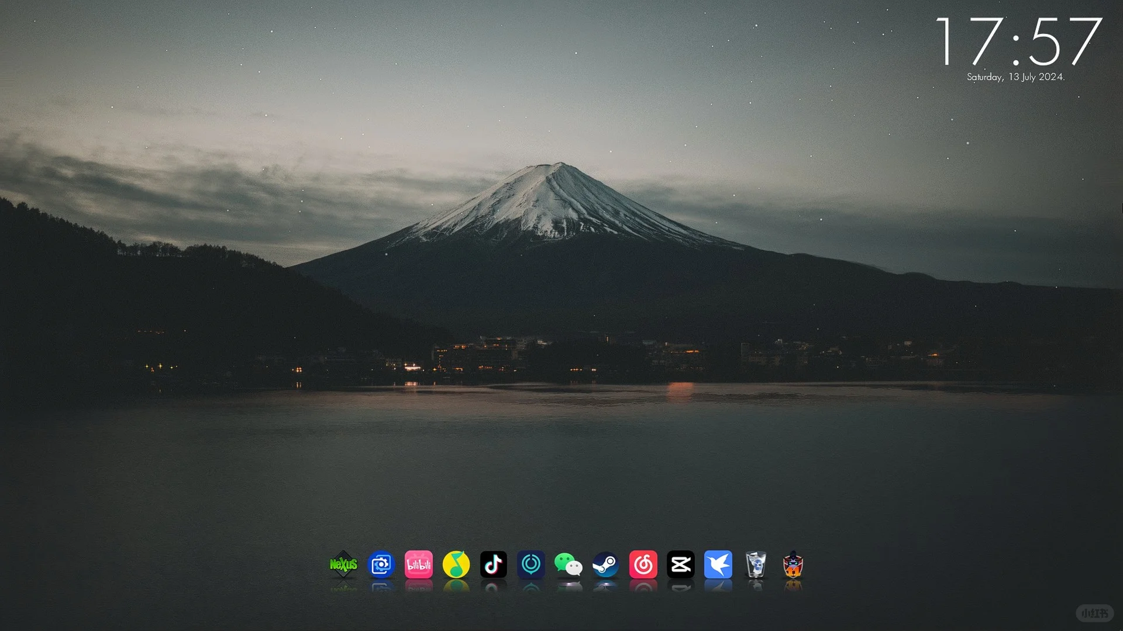Open NetEase Cloud Music red icon
The image size is (1123, 631).
643,564
